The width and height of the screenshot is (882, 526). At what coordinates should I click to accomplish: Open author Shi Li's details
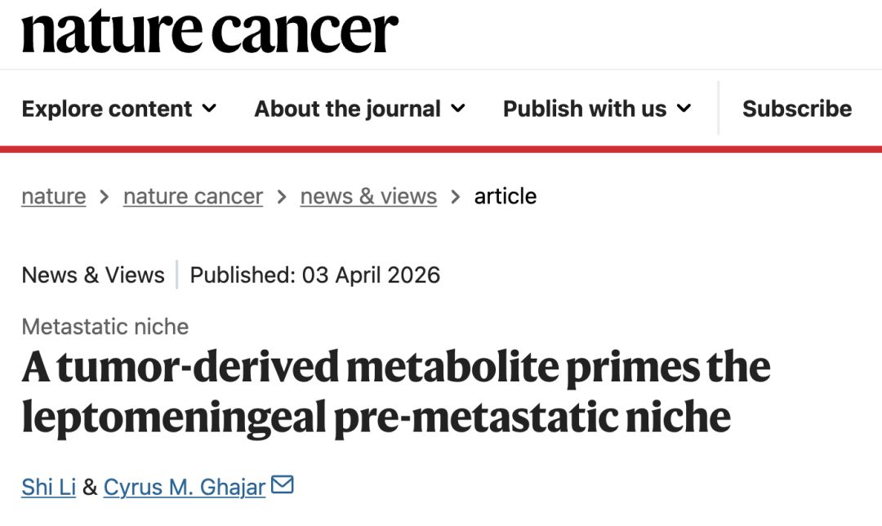click(49, 488)
